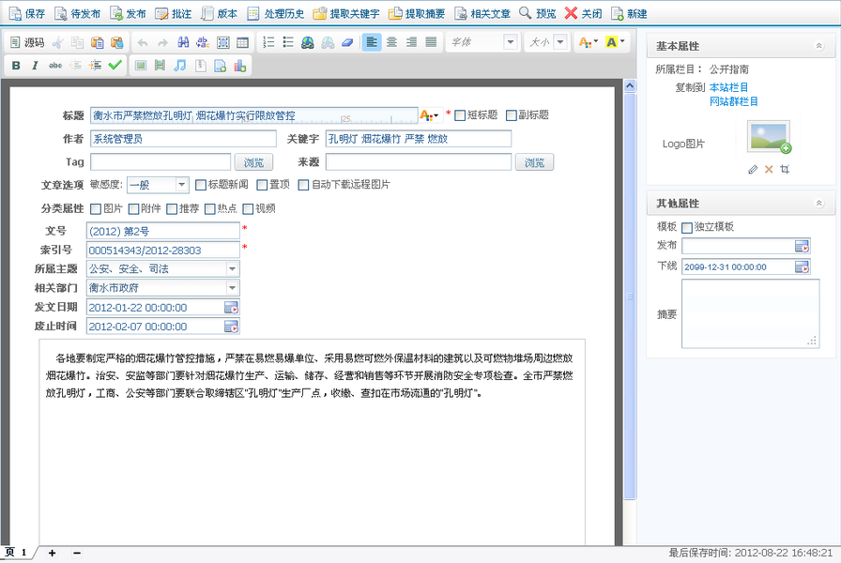Click 提取关键字 to extract keywords
Image resolution: width=841 pixels, height=563 pixels.
(x=344, y=12)
